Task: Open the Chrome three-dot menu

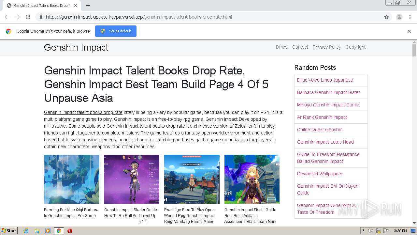Action: [410, 17]
